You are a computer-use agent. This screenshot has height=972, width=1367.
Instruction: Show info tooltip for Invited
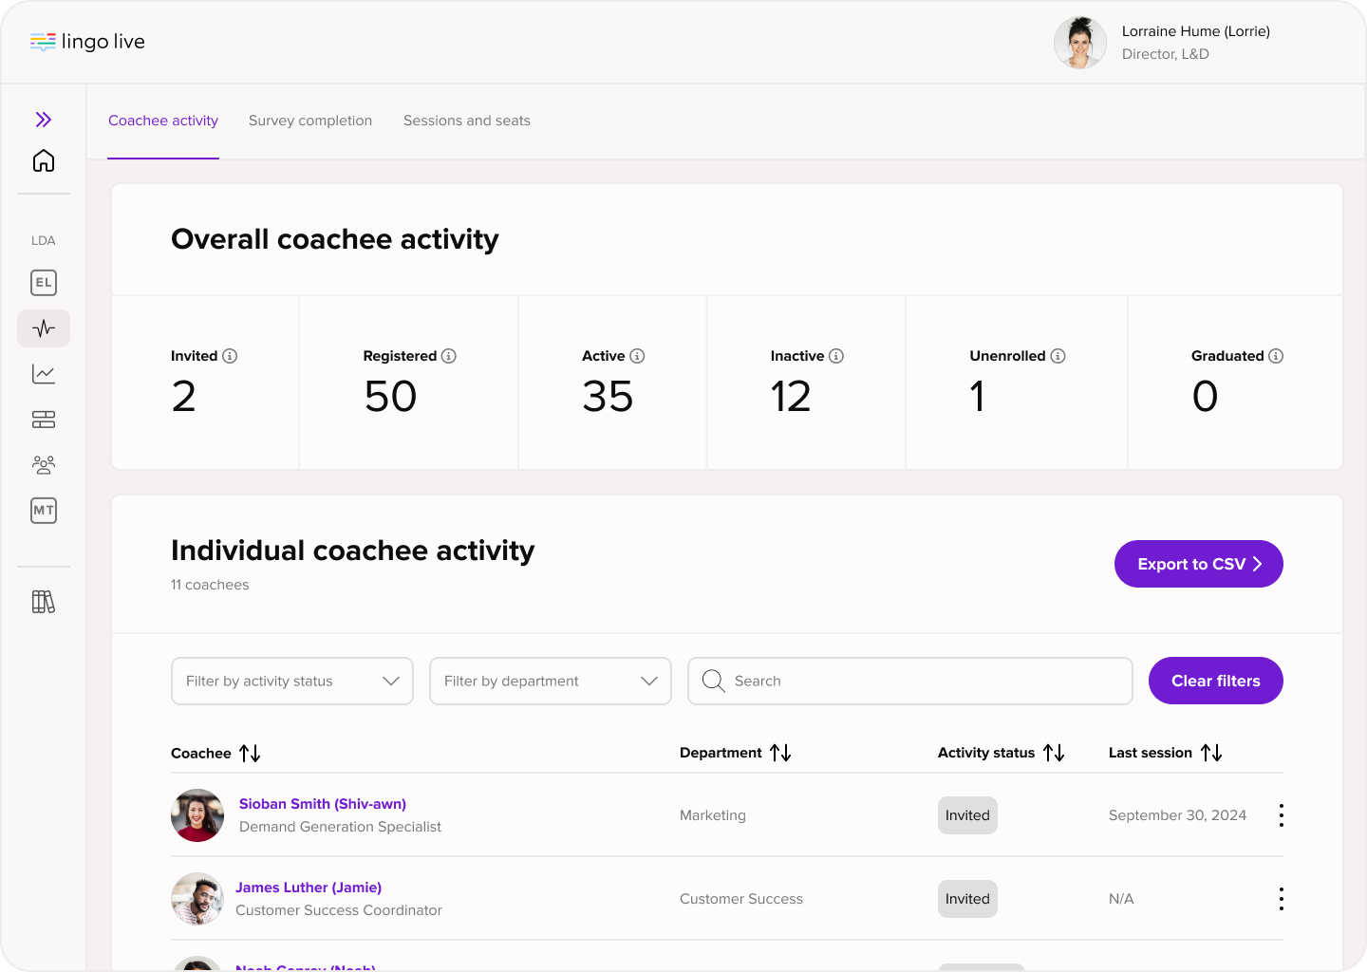coord(230,356)
